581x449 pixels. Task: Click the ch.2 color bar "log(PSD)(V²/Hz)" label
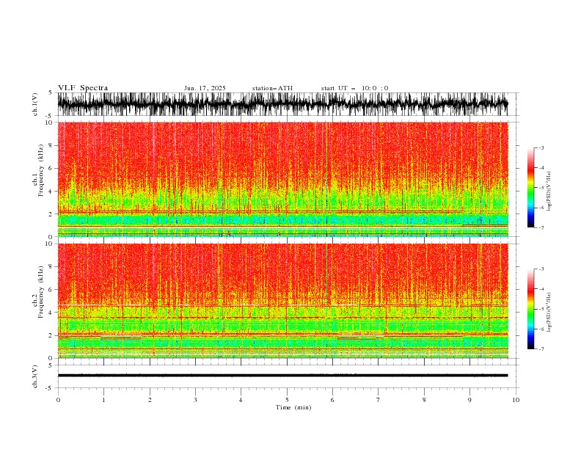(x=549, y=312)
